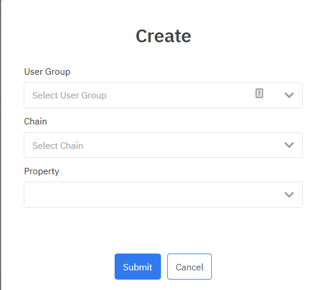This screenshot has height=290, width=323.
Task: Expand the Property chevron arrow
Action: pyautogui.click(x=289, y=194)
